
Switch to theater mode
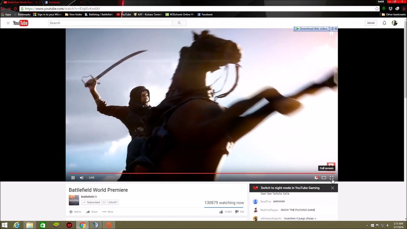(324, 178)
